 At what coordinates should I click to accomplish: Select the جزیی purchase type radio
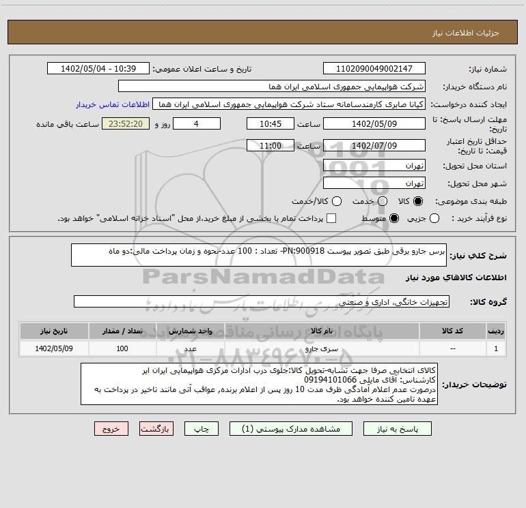click(x=434, y=218)
